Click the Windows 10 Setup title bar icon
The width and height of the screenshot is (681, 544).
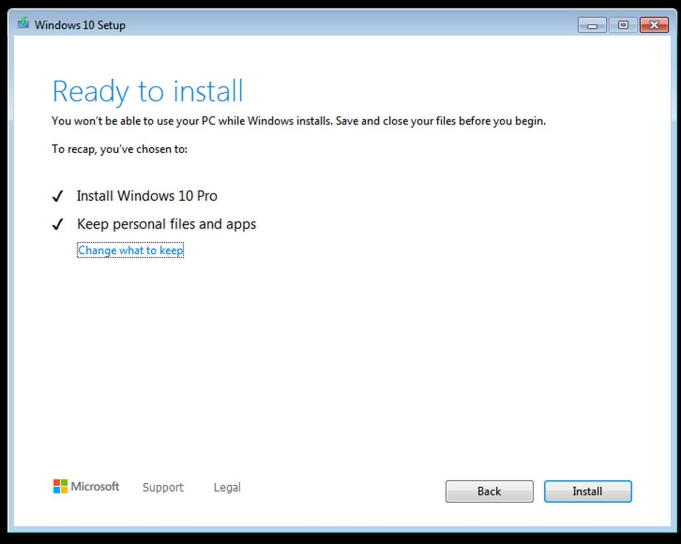click(22, 23)
